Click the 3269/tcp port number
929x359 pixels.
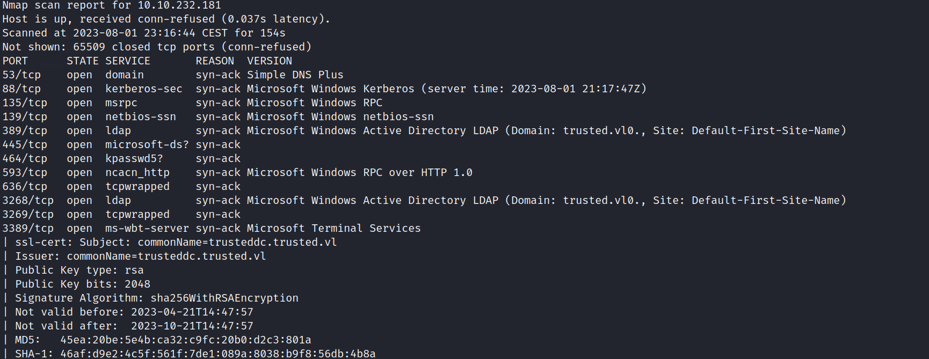point(28,215)
